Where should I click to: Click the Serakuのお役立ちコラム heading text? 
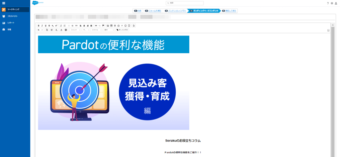[183, 141]
